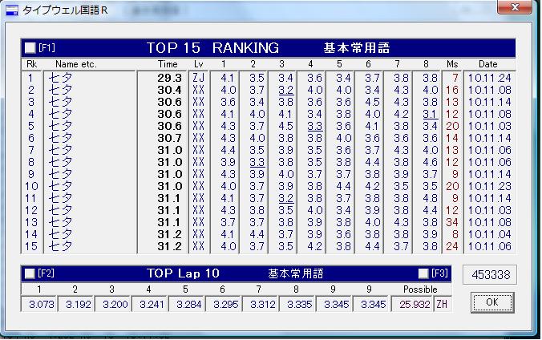
Task: Click the Date column header
Action: point(487,64)
